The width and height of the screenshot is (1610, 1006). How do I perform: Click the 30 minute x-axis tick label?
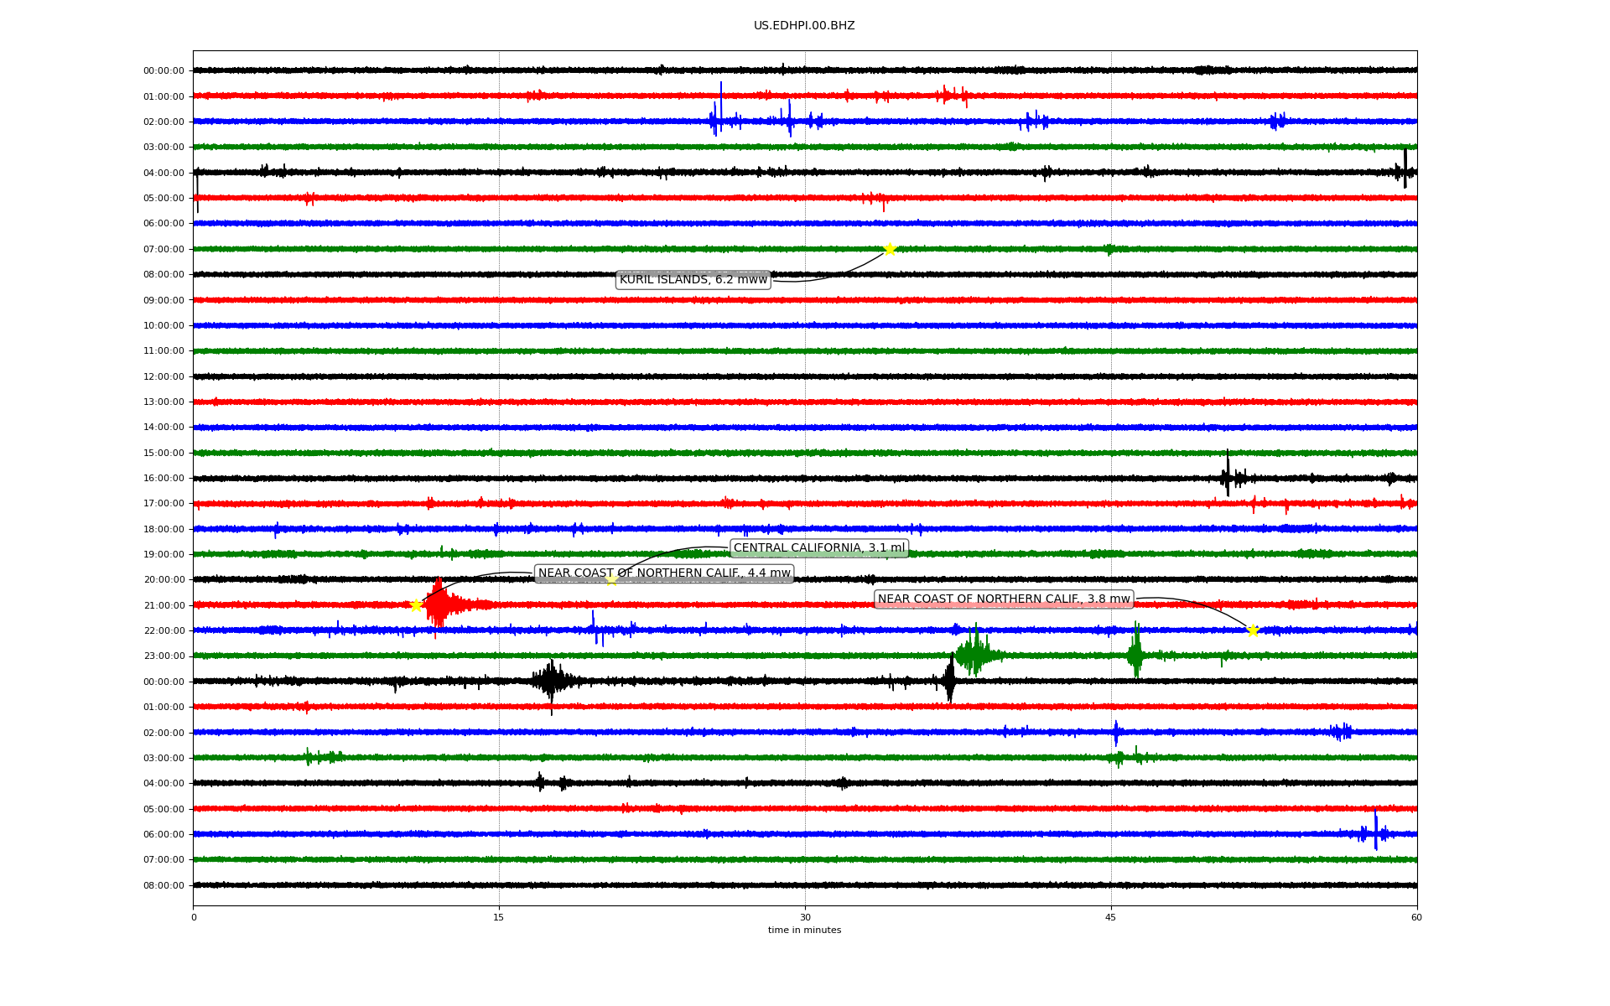[805, 917]
